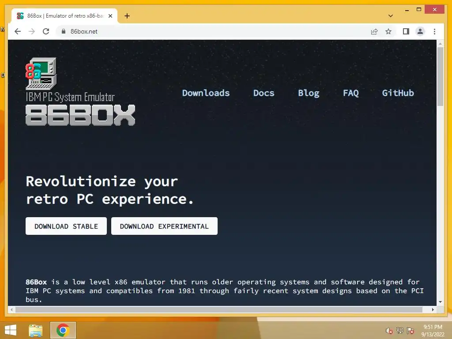Open the Docs nav link
Viewport: 452px width, 339px height.
(x=264, y=93)
